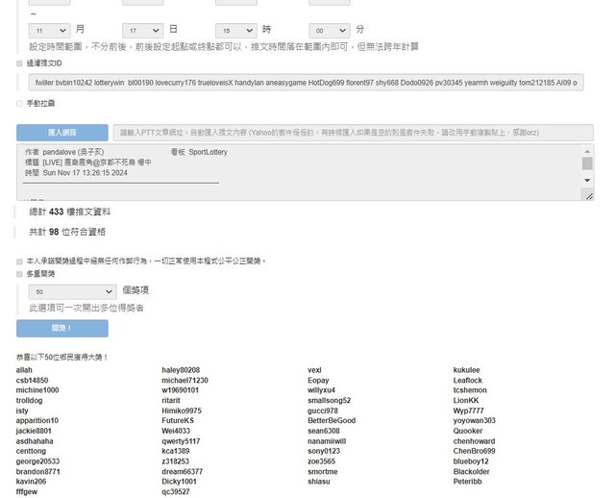Click winner name haley80208 in the results

tap(181, 370)
